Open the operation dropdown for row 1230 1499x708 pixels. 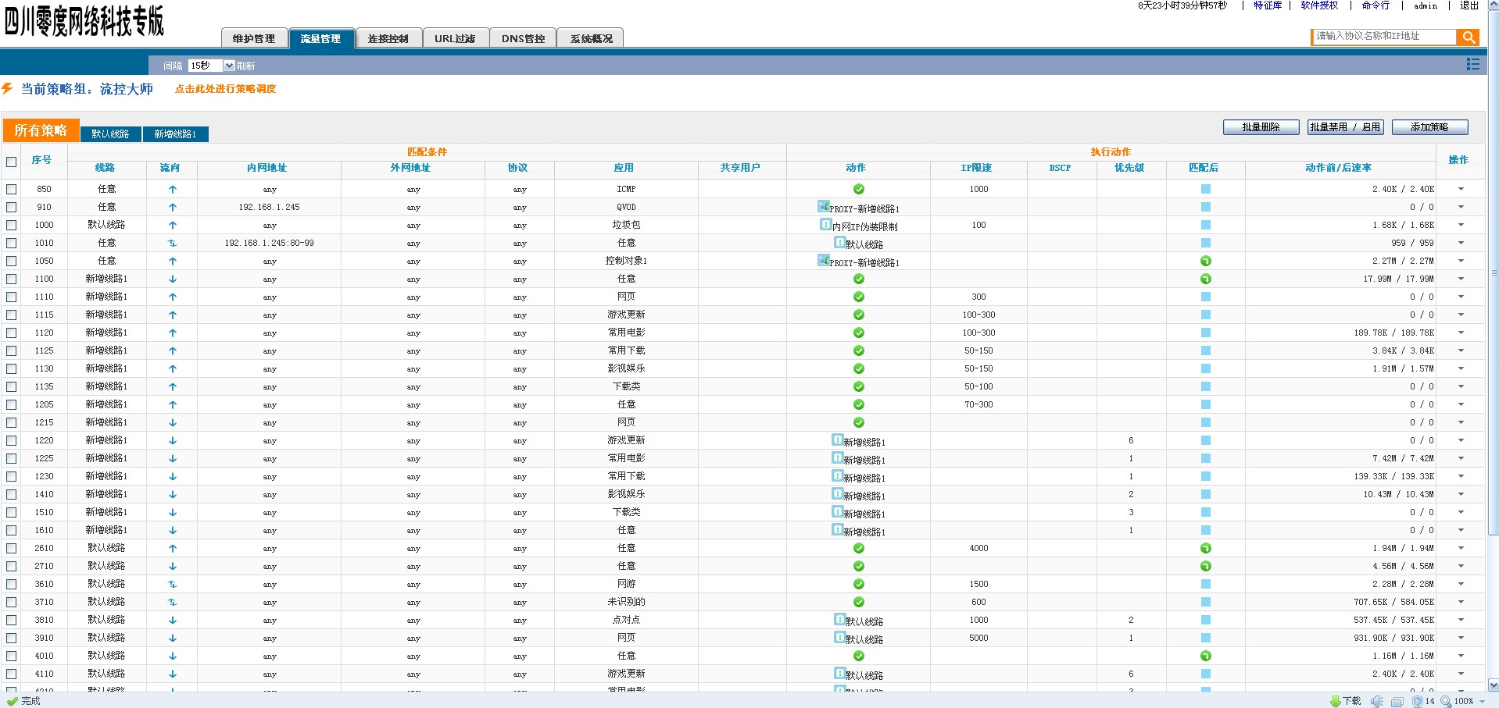[x=1461, y=476]
